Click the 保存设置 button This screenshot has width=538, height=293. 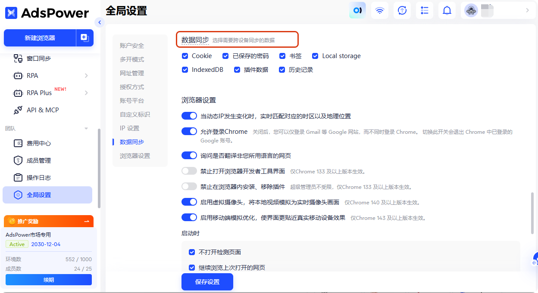(x=207, y=282)
